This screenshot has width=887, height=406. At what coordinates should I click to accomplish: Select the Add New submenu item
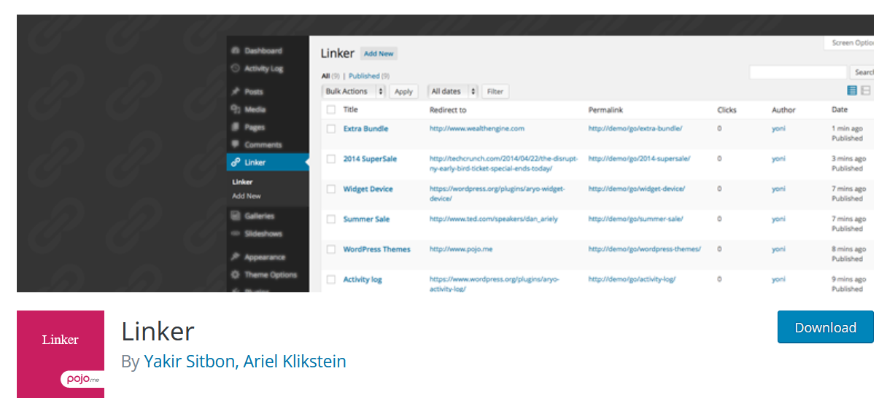pos(247,196)
